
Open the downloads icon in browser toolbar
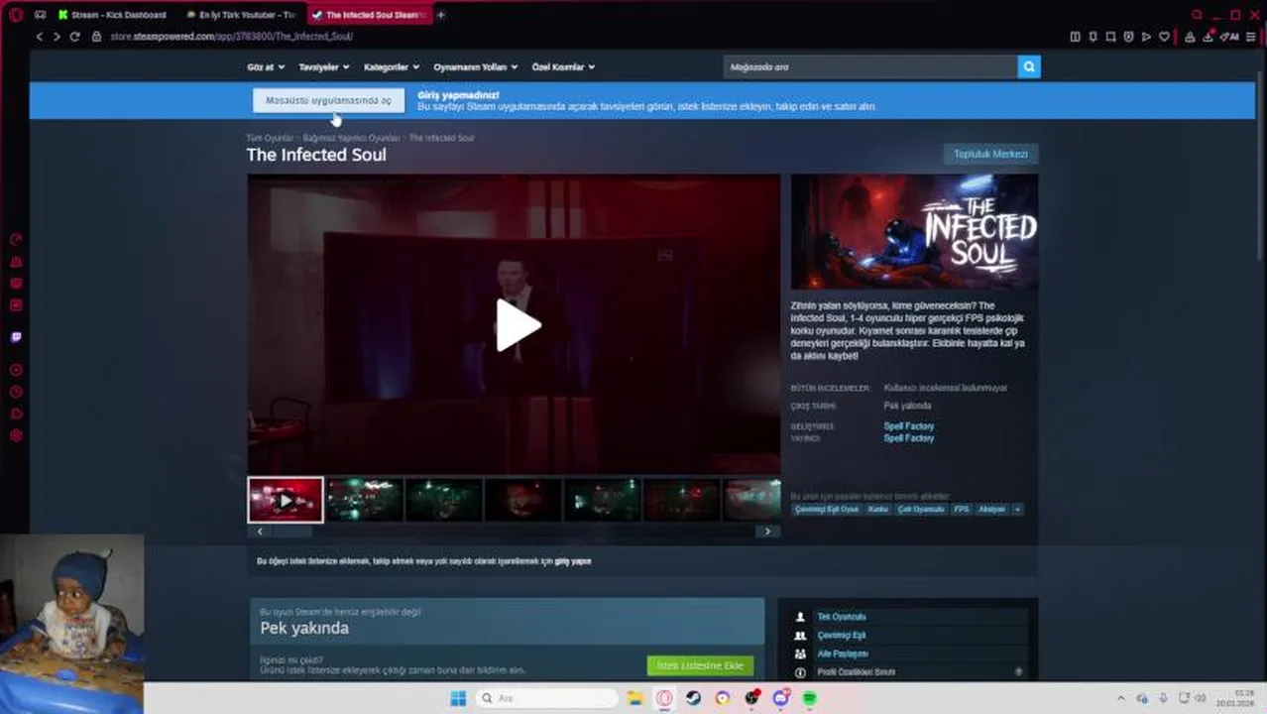(1209, 37)
